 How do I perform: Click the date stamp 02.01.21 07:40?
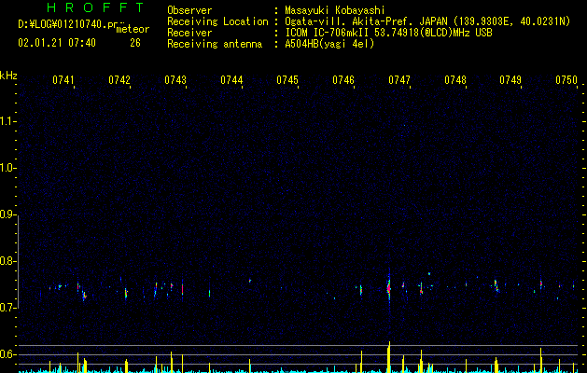(57, 43)
